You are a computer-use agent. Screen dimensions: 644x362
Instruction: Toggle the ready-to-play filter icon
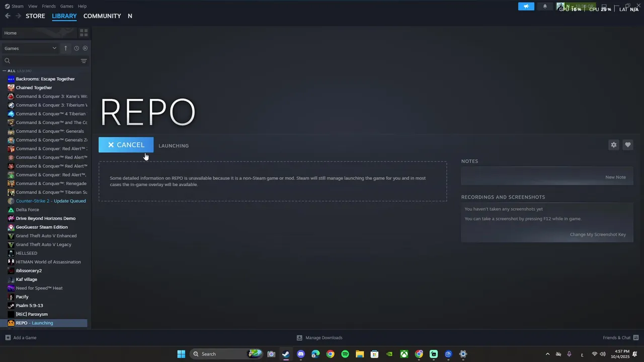pos(85,48)
